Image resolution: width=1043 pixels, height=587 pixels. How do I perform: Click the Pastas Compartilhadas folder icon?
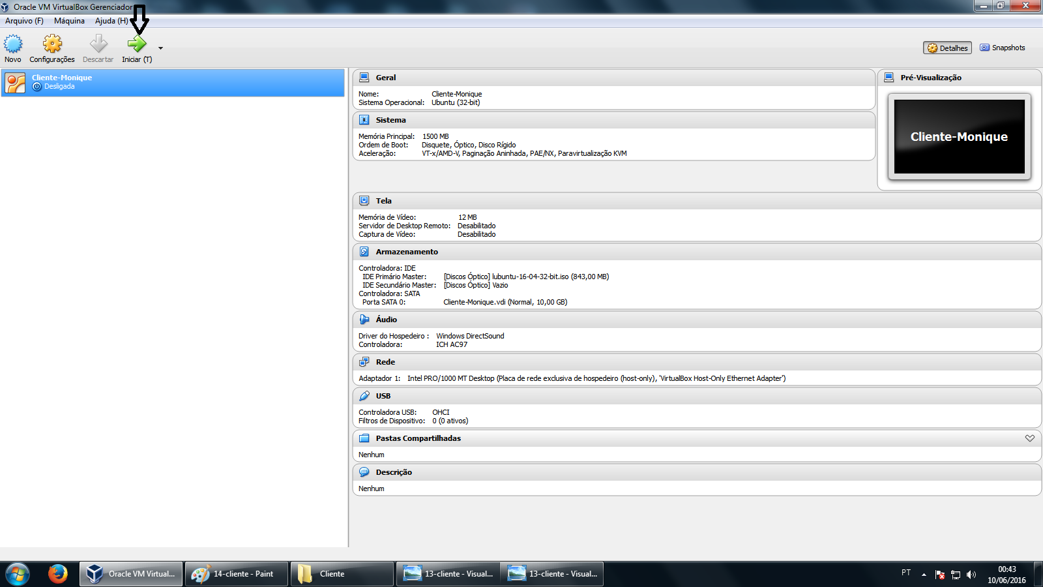[364, 438]
